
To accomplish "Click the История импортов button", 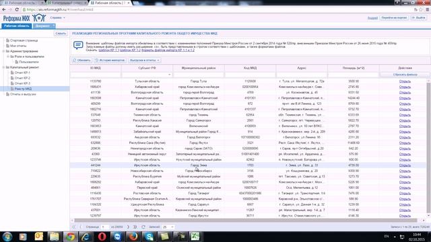I will click(x=110, y=60).
